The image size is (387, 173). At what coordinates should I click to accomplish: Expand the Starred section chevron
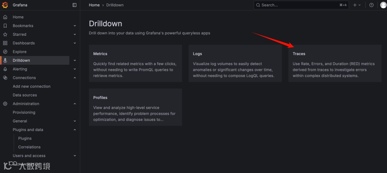point(75,34)
